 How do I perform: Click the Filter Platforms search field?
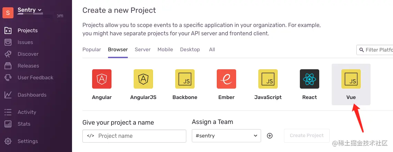click(x=375, y=50)
